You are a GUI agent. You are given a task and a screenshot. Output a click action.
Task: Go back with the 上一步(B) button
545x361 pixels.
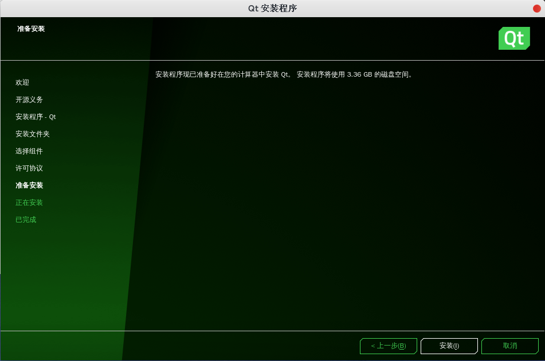pos(388,346)
